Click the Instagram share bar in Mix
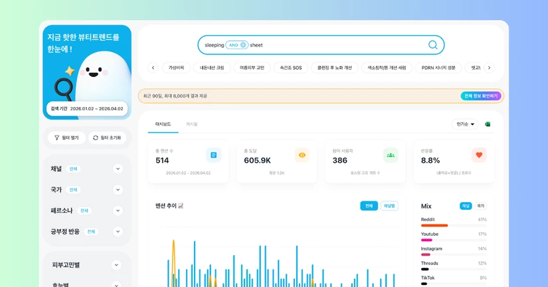The width and height of the screenshot is (548, 287). coord(454,254)
